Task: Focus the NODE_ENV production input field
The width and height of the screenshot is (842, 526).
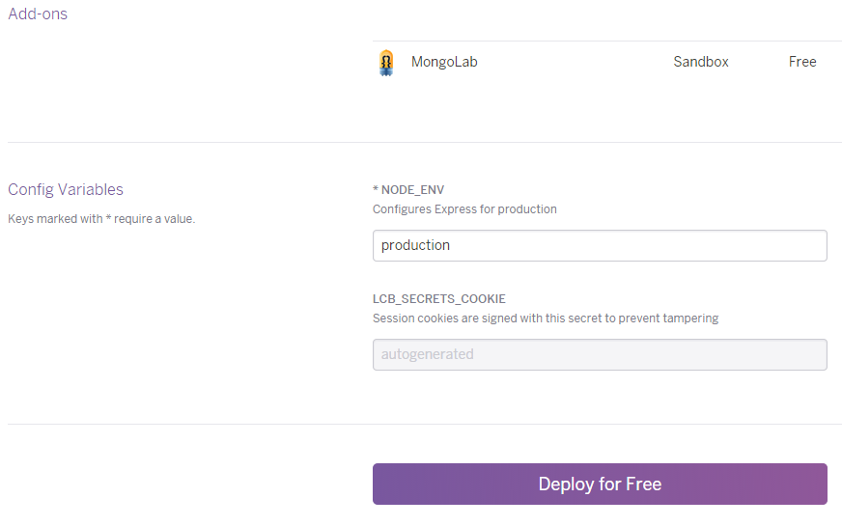Action: point(600,246)
